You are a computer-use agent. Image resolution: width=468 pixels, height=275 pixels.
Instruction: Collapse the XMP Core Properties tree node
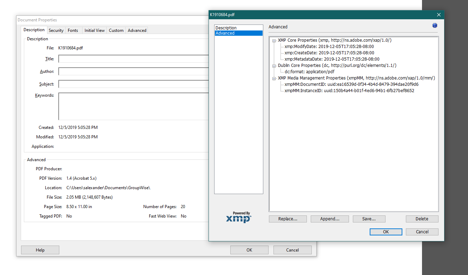tap(274, 40)
